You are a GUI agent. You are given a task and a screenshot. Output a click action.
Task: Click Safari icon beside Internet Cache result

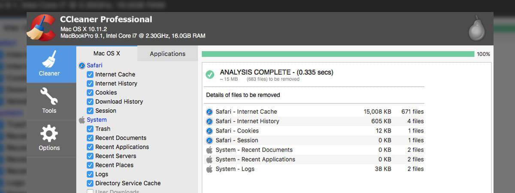pyautogui.click(x=209, y=112)
